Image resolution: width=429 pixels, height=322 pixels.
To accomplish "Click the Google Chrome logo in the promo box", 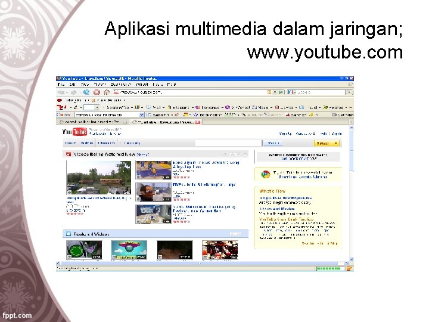I will tap(265, 174).
